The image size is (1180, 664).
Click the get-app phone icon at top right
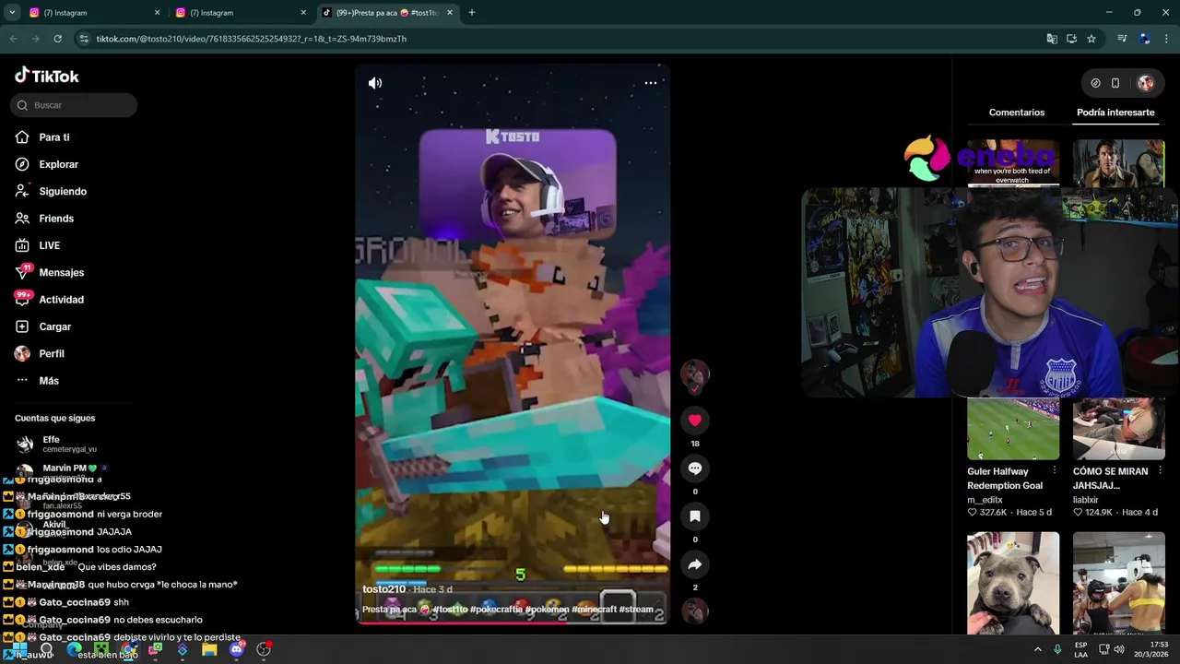(1115, 83)
